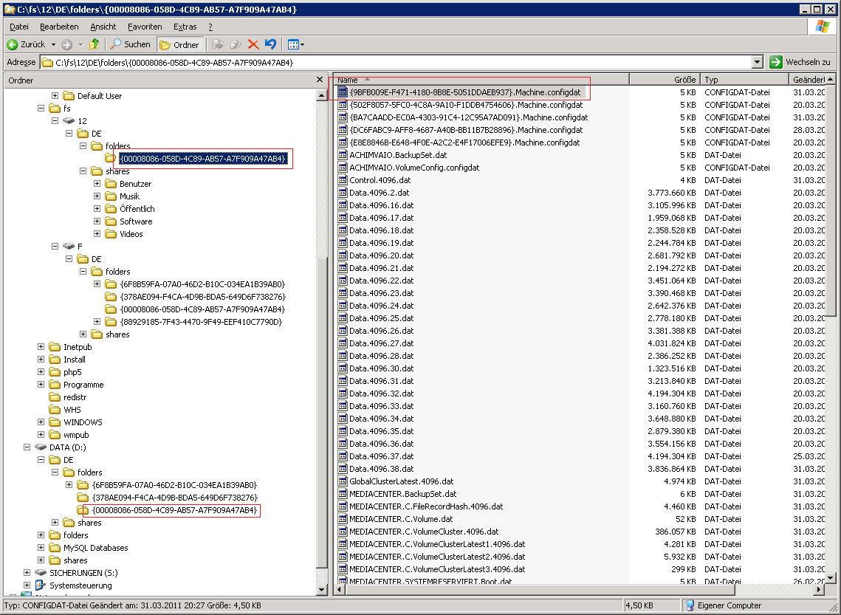Select the Software folder icon
This screenshot has width=841, height=615.
[x=111, y=221]
